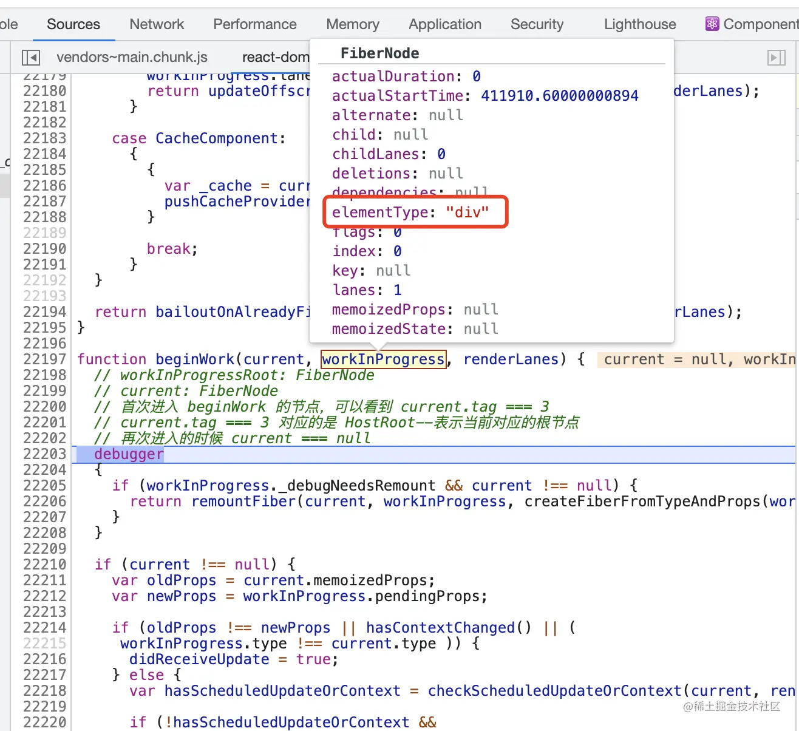The height and width of the screenshot is (731, 799).
Task: Click the inline value hint "current = null"
Action: point(664,359)
